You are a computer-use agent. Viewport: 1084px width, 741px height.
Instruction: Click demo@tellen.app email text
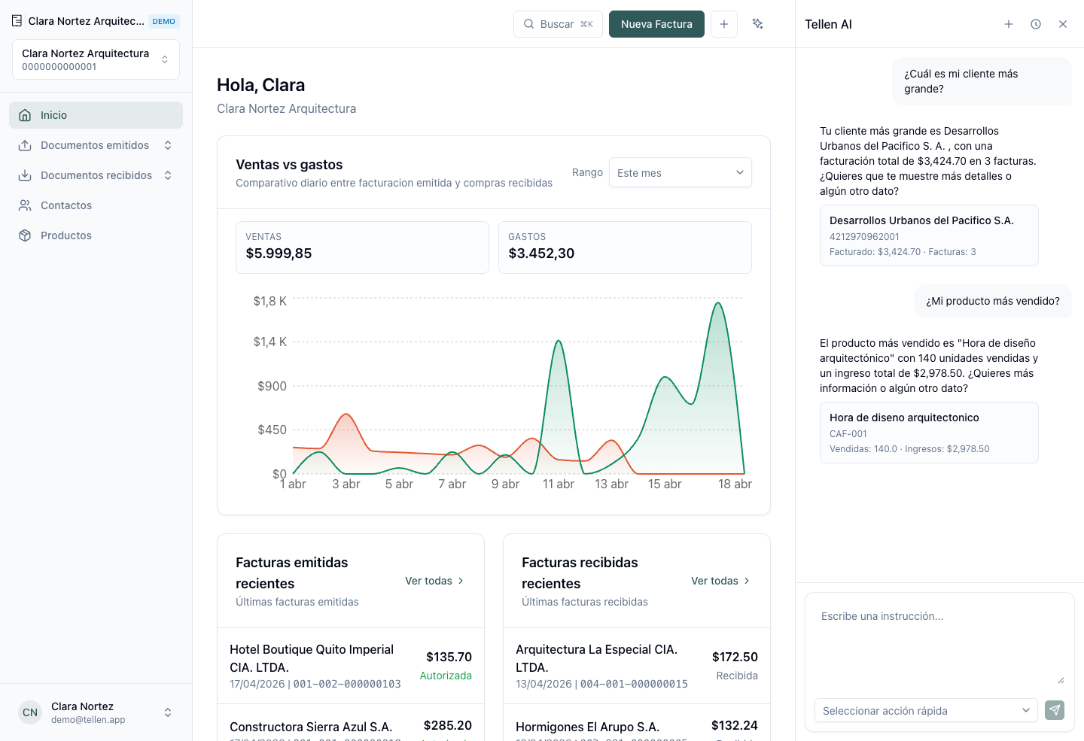88,720
